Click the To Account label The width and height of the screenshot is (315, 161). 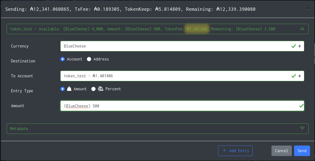coord(22,76)
